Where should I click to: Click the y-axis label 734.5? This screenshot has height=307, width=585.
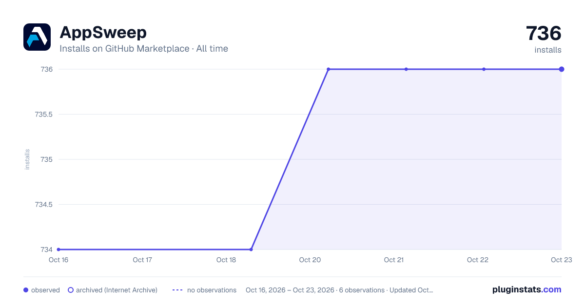pyautogui.click(x=44, y=205)
